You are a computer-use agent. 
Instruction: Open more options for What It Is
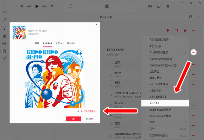(194, 105)
